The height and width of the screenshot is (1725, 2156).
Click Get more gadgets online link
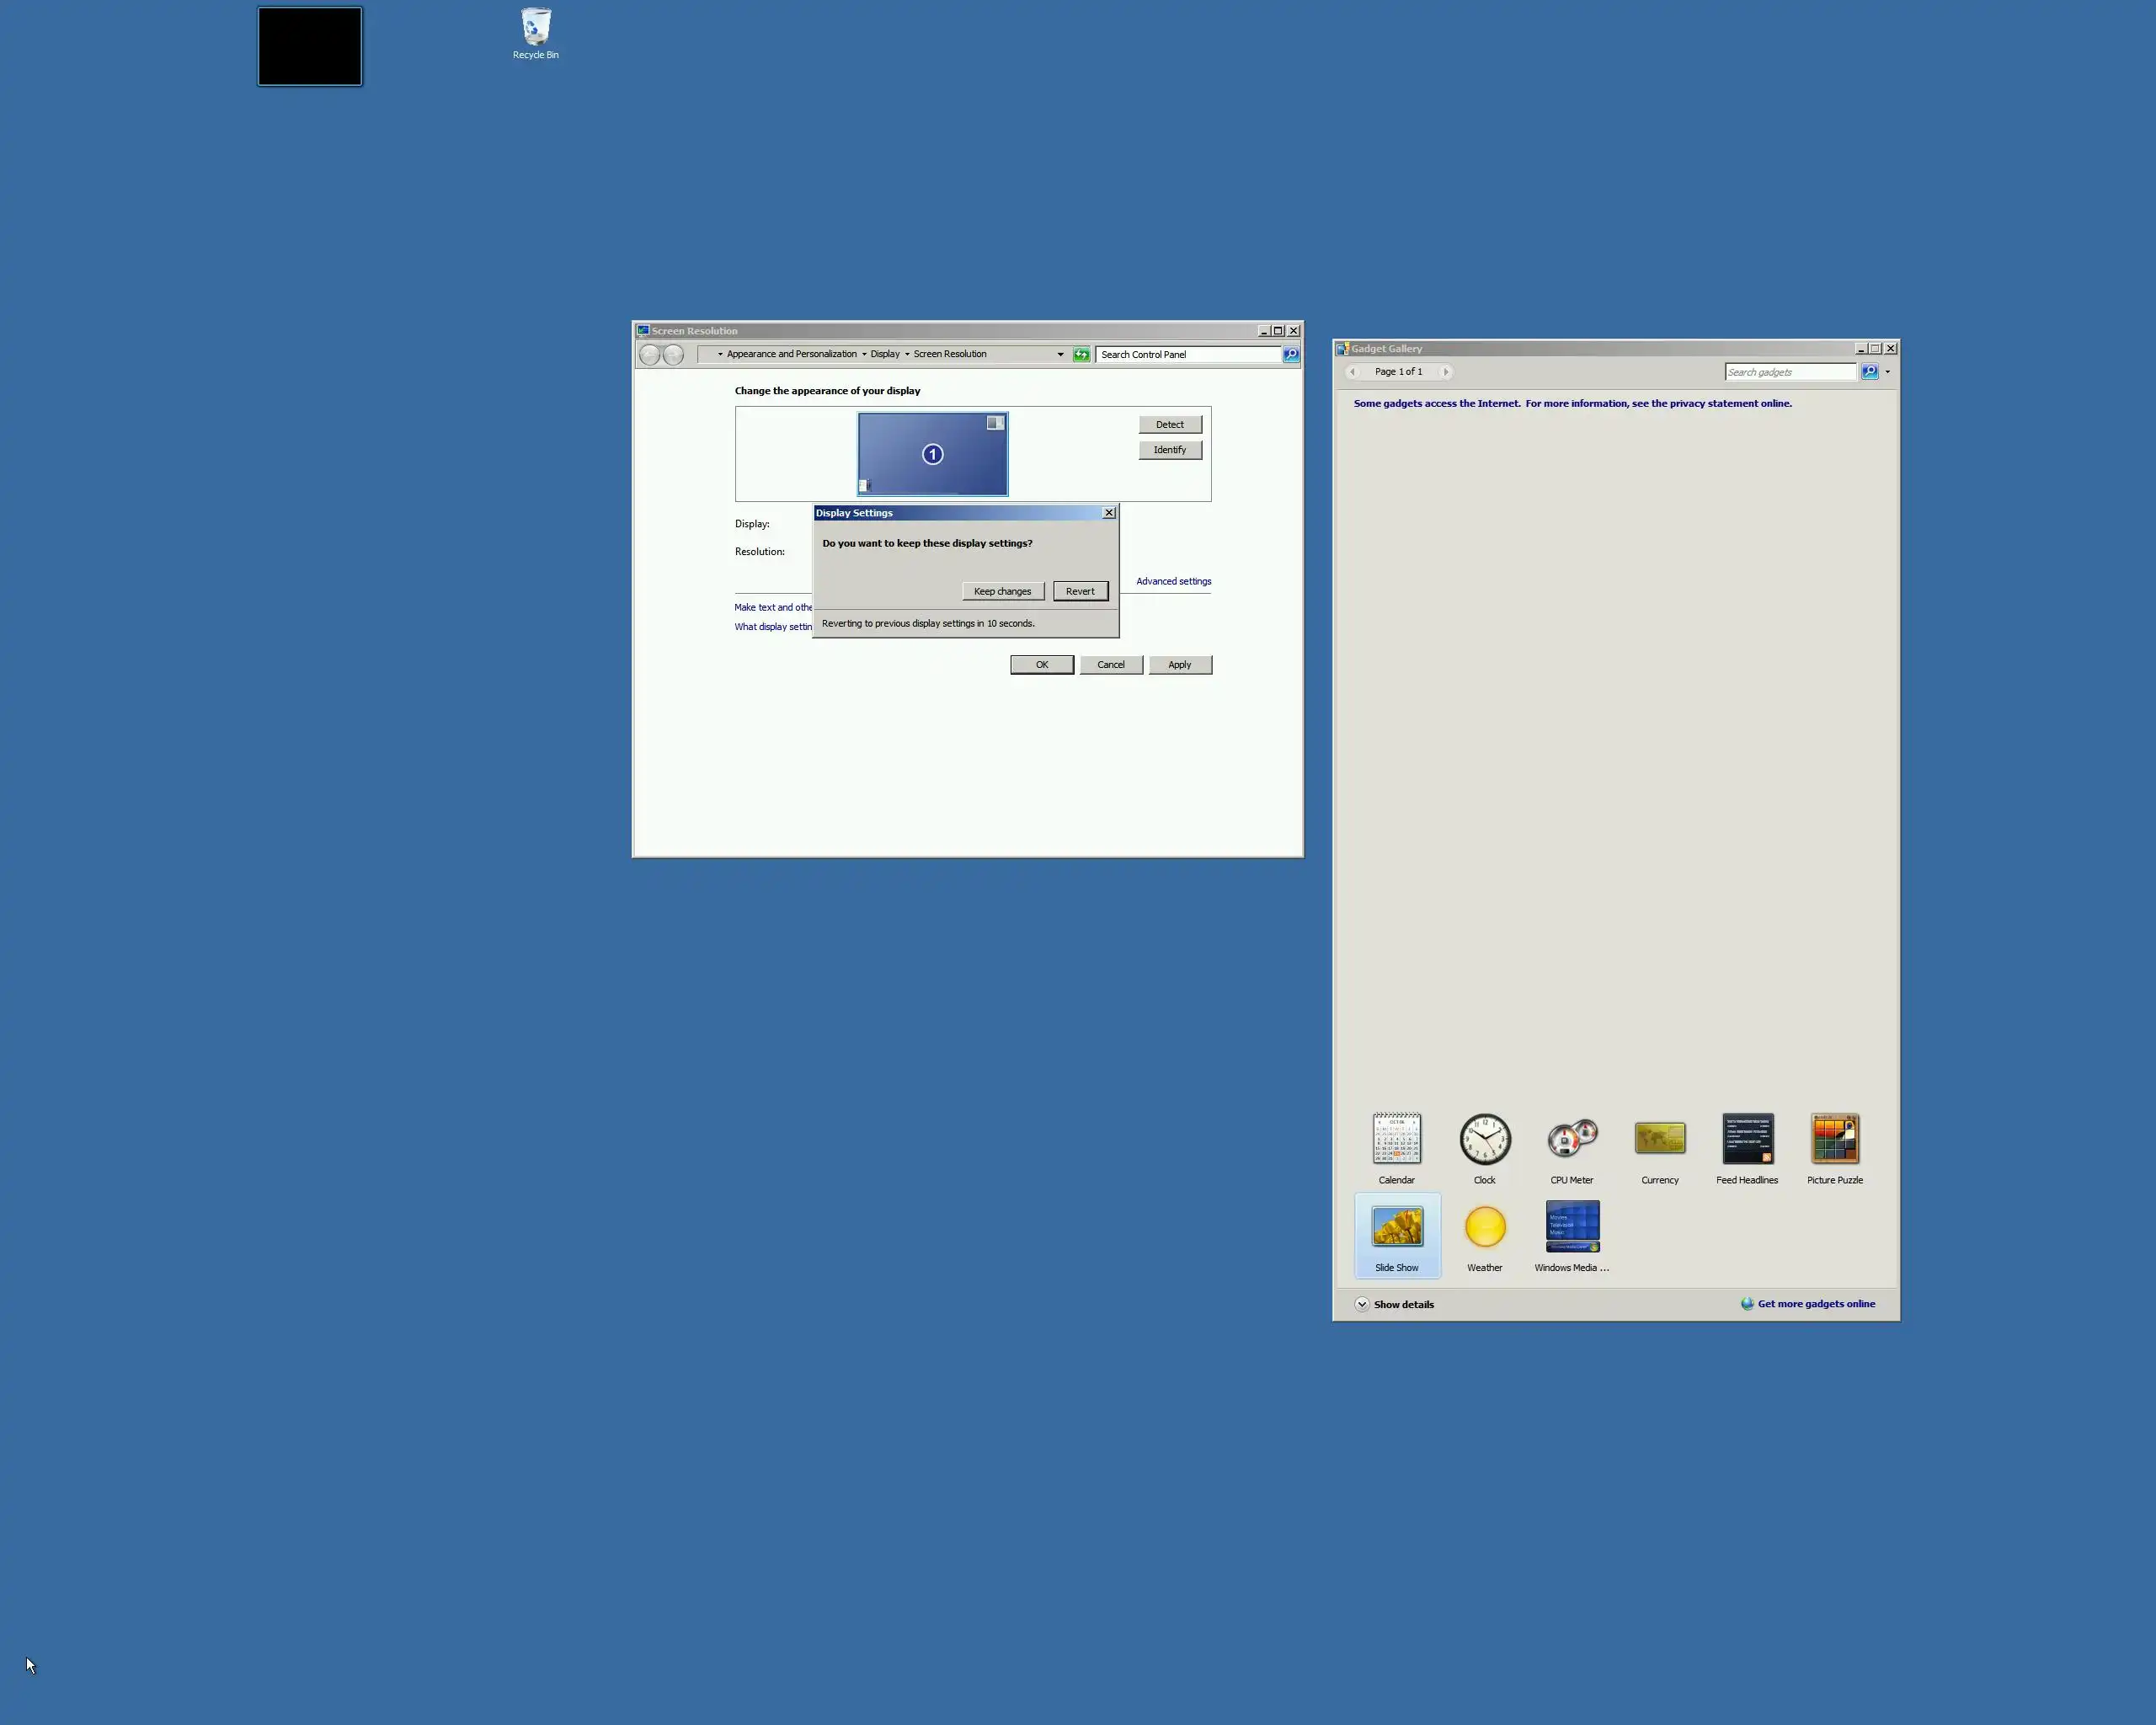click(x=1816, y=1304)
